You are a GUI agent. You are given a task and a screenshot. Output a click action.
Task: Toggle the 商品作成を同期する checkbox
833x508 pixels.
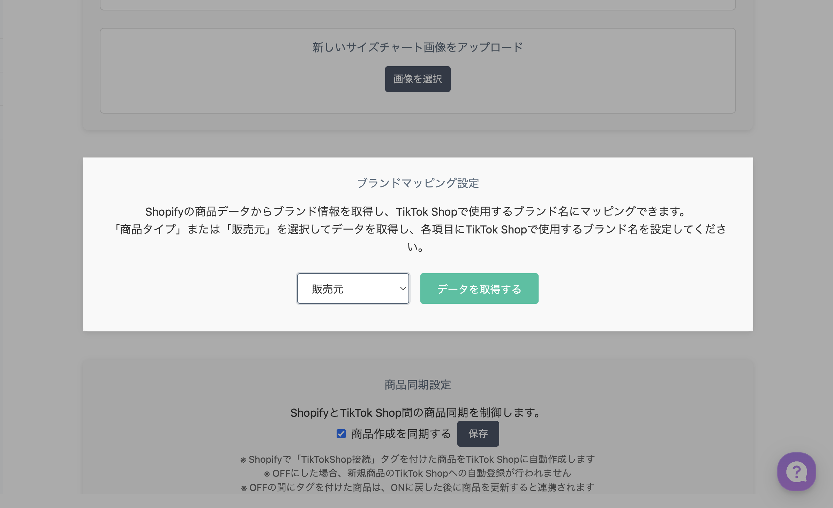click(341, 433)
